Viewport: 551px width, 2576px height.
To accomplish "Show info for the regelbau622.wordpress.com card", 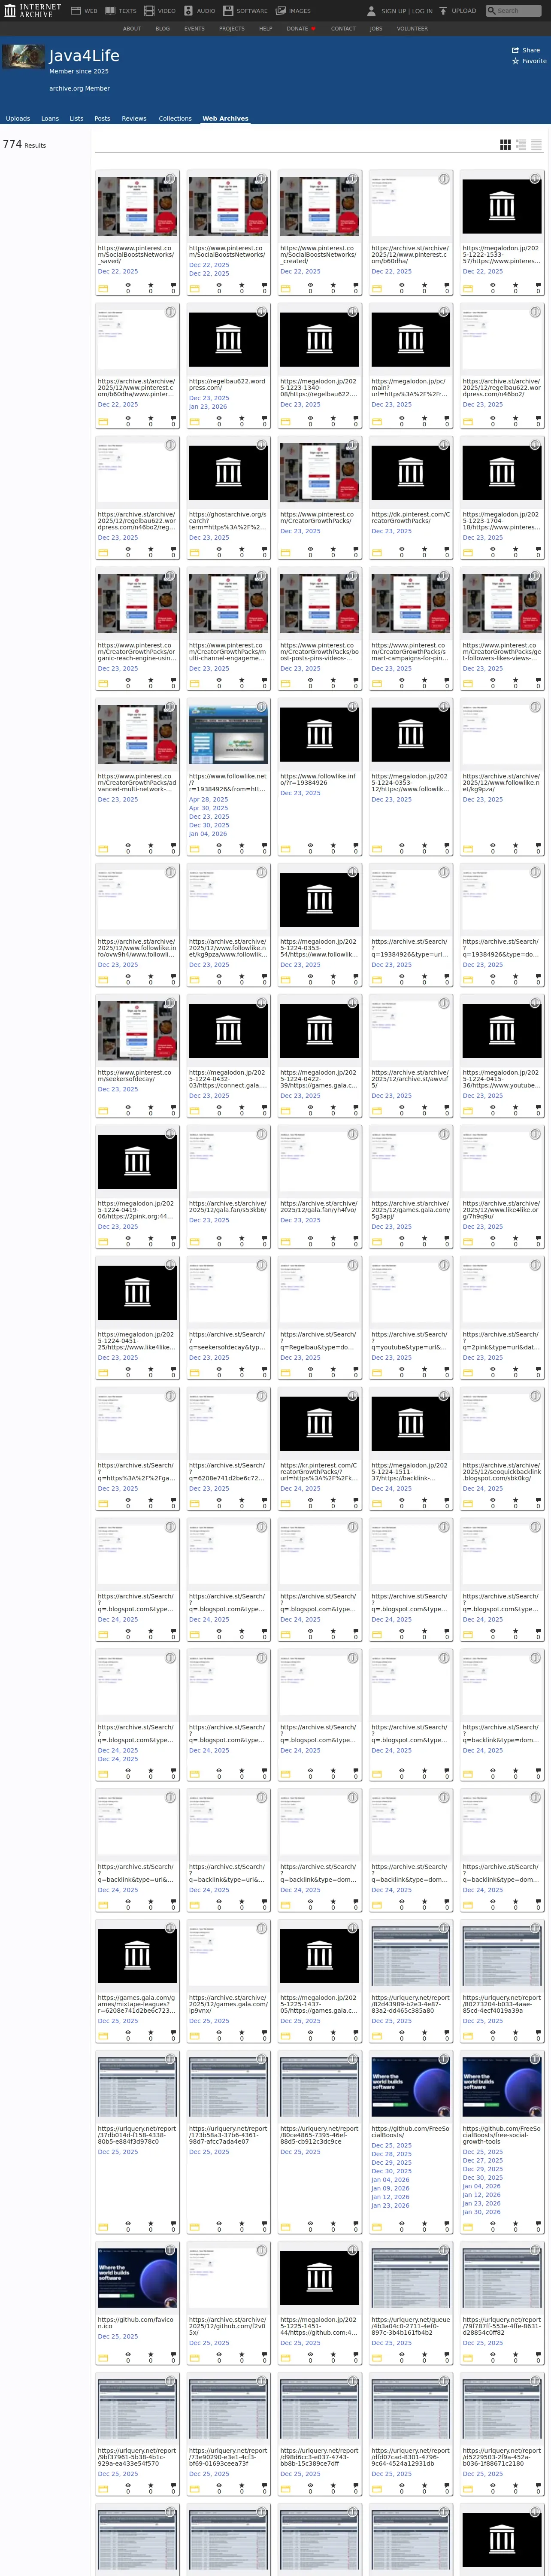I will tap(261, 312).
